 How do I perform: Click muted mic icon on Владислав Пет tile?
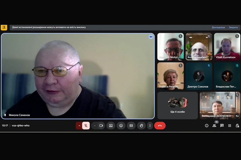(237, 66)
